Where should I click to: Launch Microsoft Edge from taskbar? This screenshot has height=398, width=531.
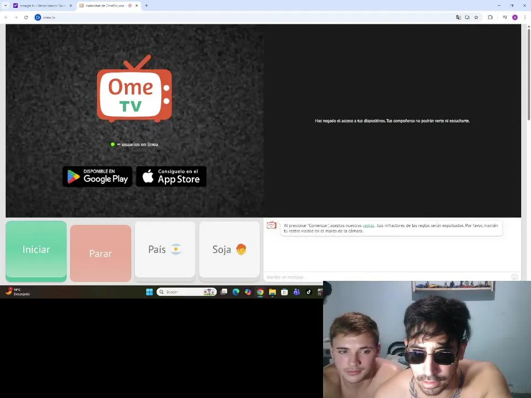(x=236, y=292)
